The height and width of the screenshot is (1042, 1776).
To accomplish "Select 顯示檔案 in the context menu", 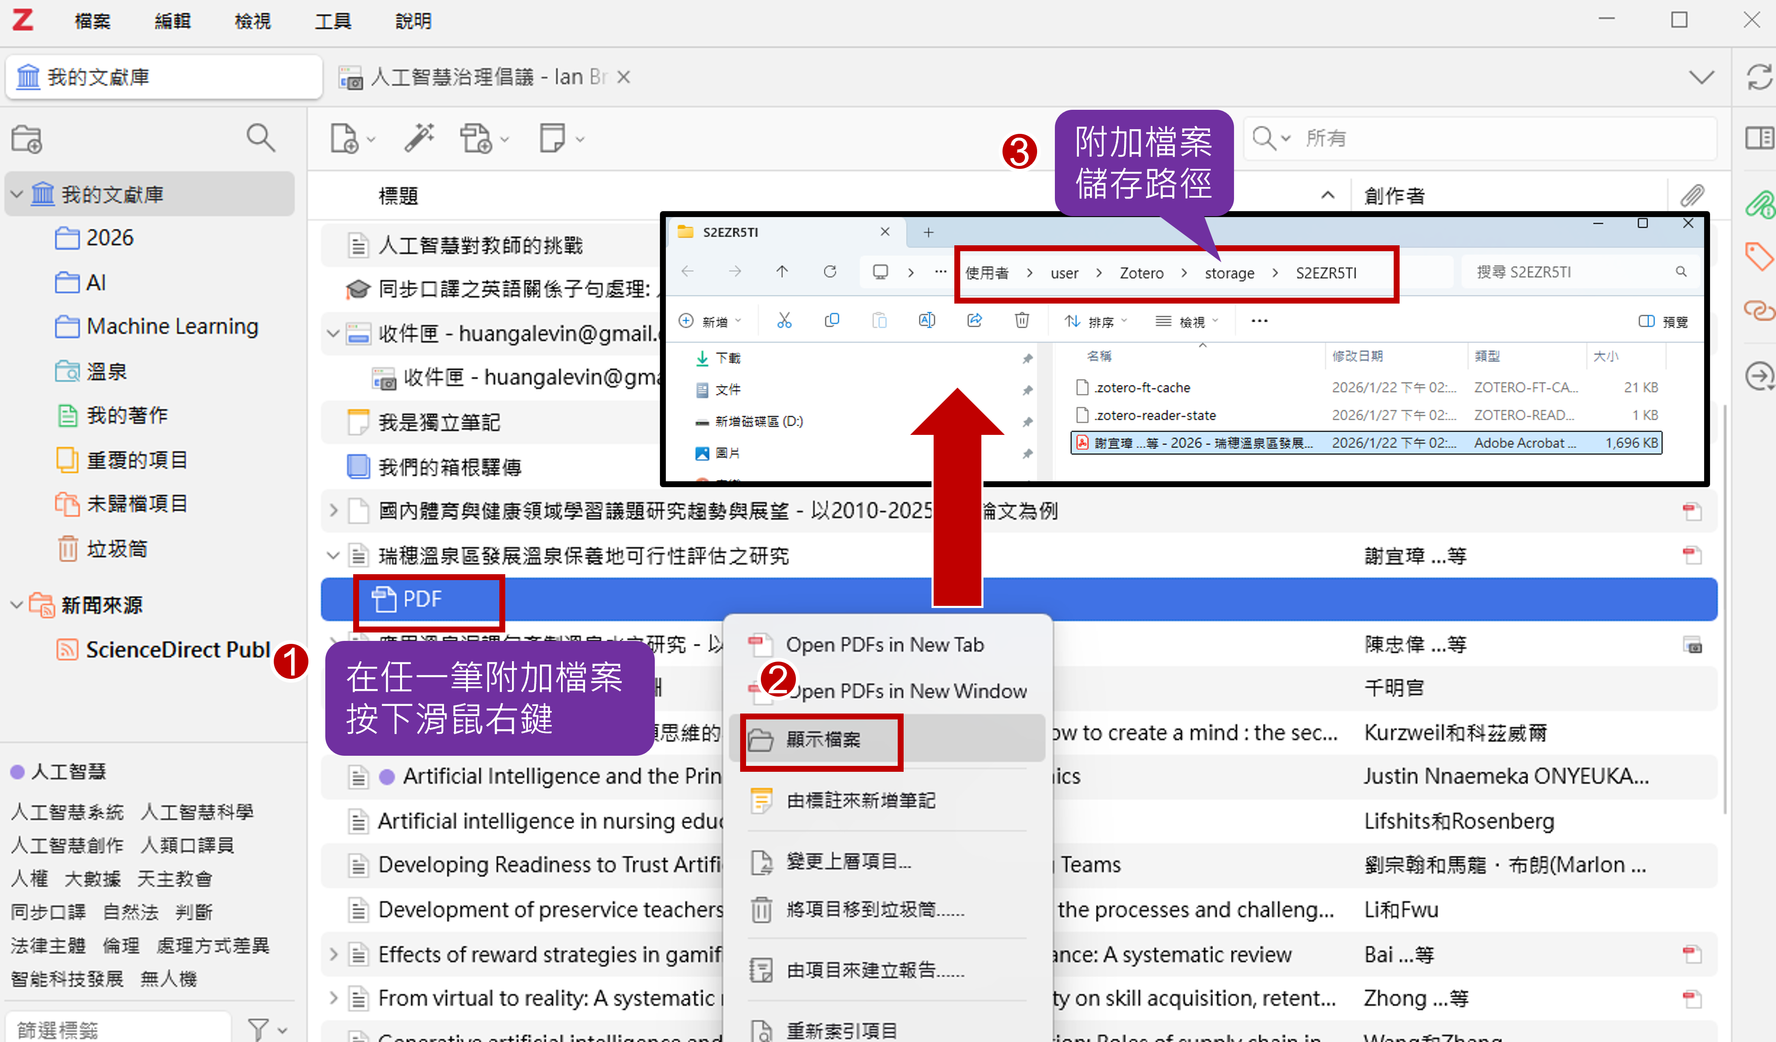I will point(823,740).
